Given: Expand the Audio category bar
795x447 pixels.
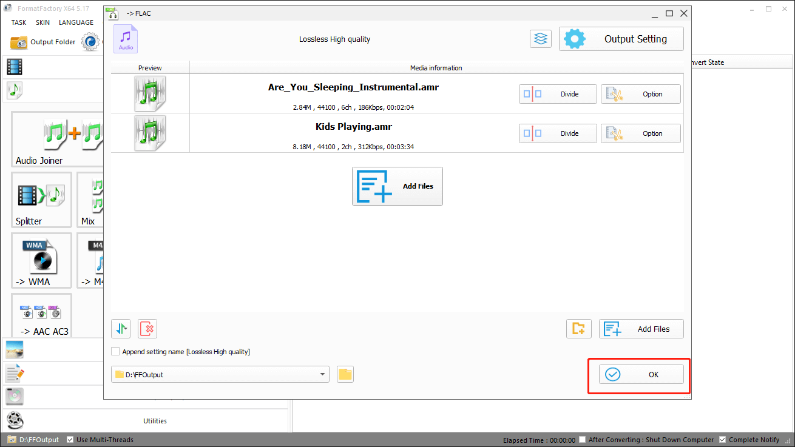Looking at the screenshot, I should [53, 90].
